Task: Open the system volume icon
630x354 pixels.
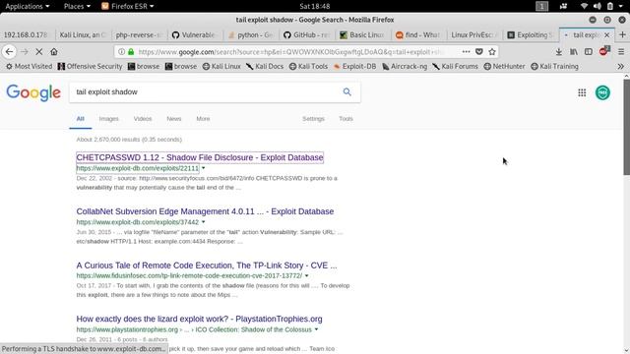Action: pos(598,6)
